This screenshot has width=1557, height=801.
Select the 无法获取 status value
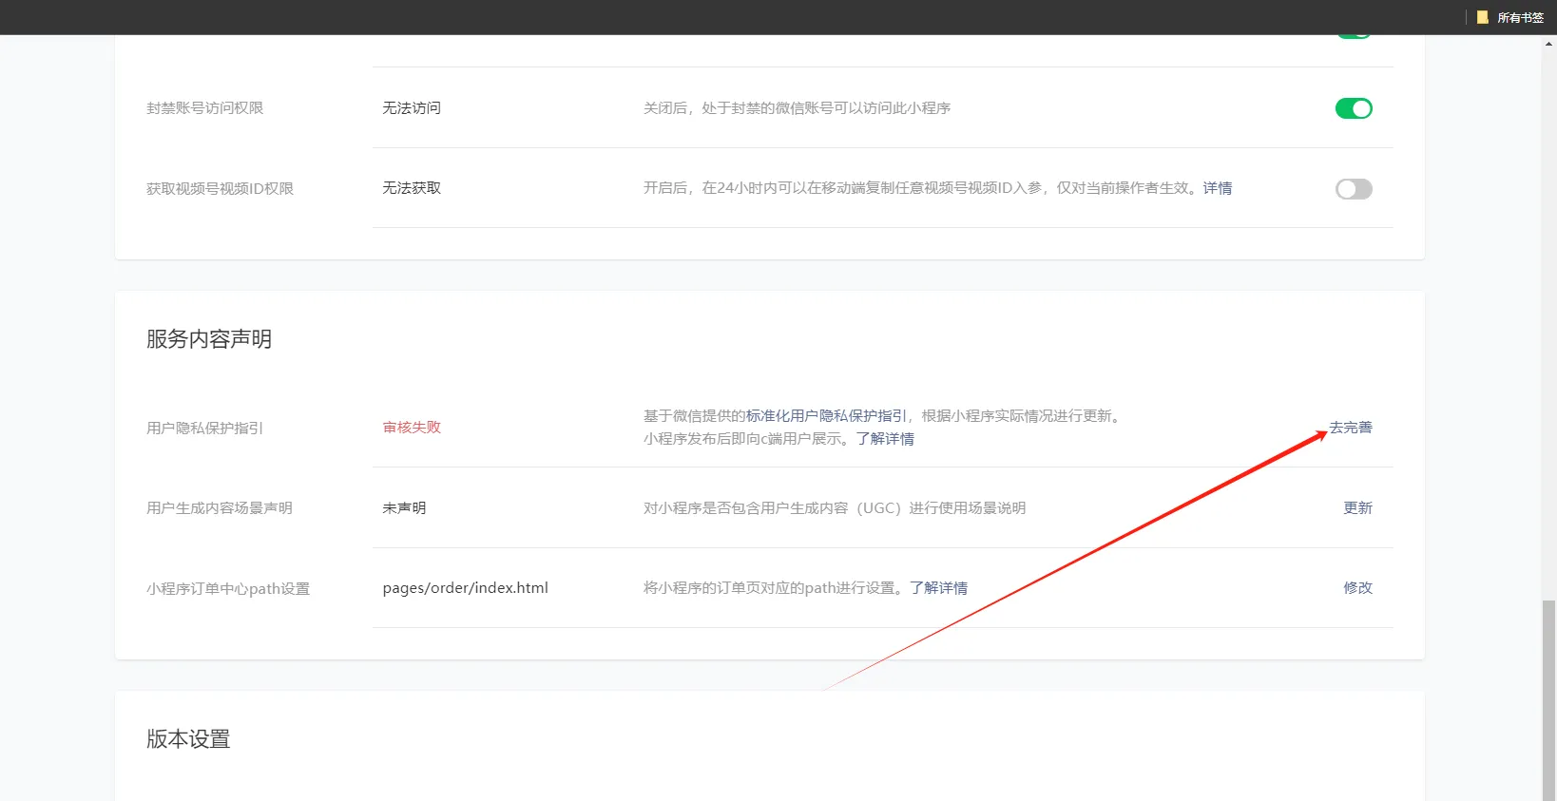click(412, 188)
